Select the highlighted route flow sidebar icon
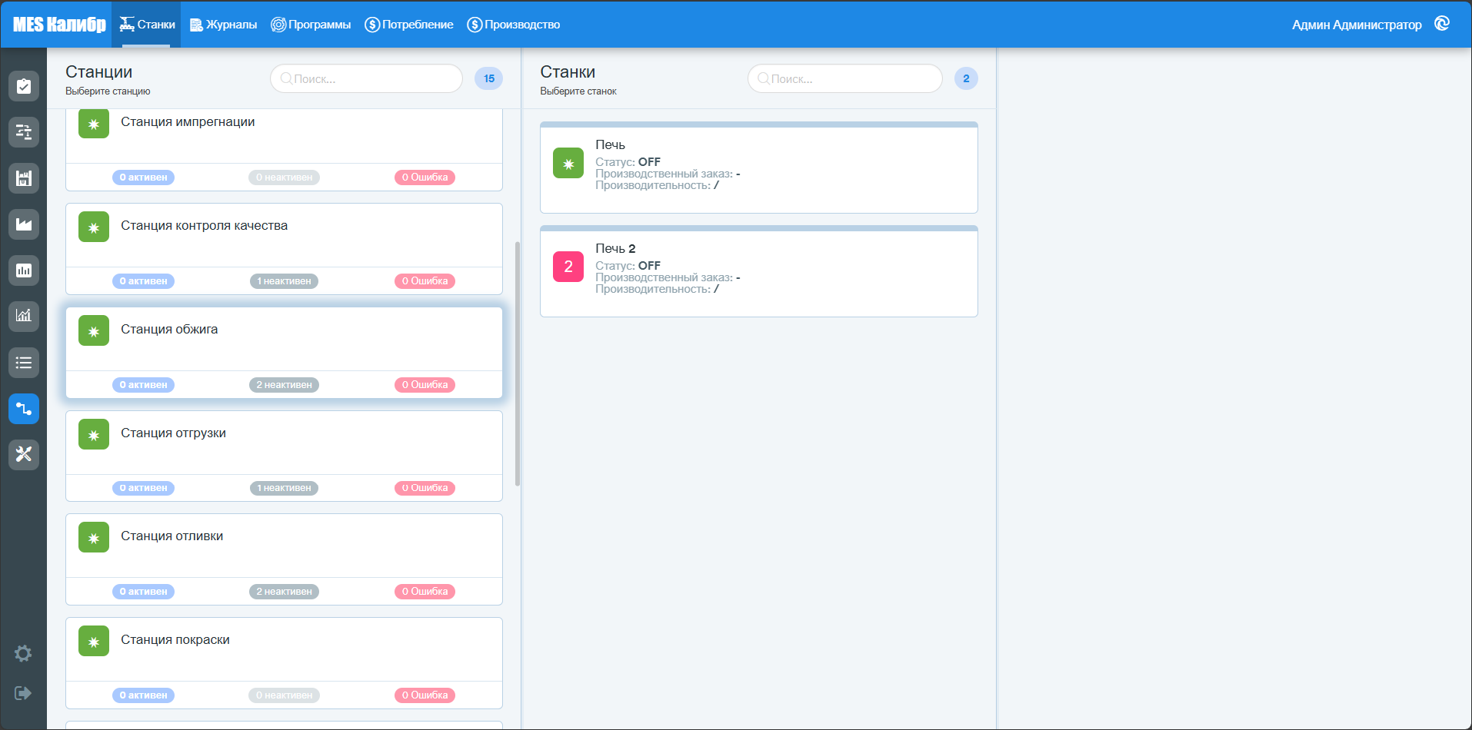The height and width of the screenshot is (730, 1472). pos(24,409)
